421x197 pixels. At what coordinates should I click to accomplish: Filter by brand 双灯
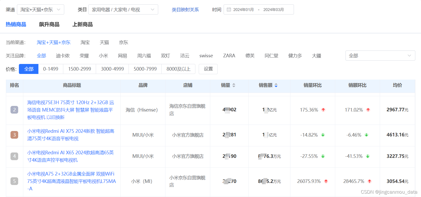[x=165, y=56]
